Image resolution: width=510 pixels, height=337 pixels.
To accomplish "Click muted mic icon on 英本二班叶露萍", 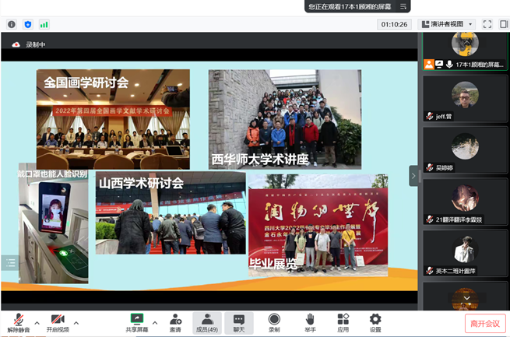I will pyautogui.click(x=429, y=270).
